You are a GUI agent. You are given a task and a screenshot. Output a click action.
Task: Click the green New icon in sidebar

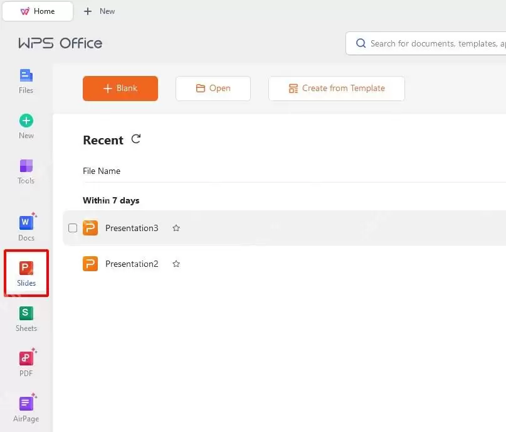(x=26, y=121)
